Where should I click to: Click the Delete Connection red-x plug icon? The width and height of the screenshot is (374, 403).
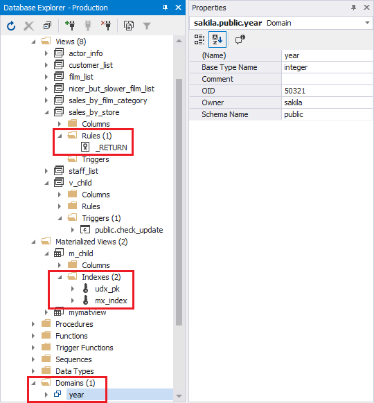(x=106, y=26)
